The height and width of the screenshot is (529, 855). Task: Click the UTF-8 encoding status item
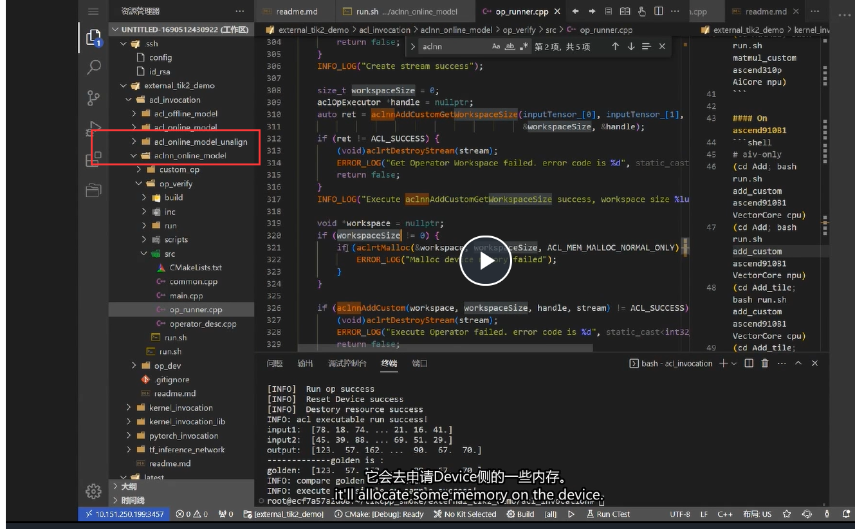click(680, 514)
